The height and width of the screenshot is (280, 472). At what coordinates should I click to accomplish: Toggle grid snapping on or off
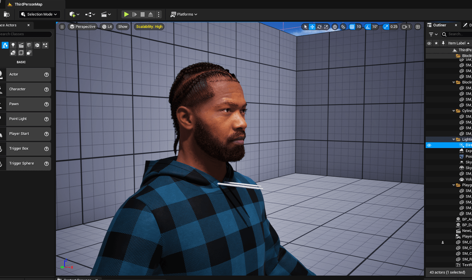tap(351, 27)
